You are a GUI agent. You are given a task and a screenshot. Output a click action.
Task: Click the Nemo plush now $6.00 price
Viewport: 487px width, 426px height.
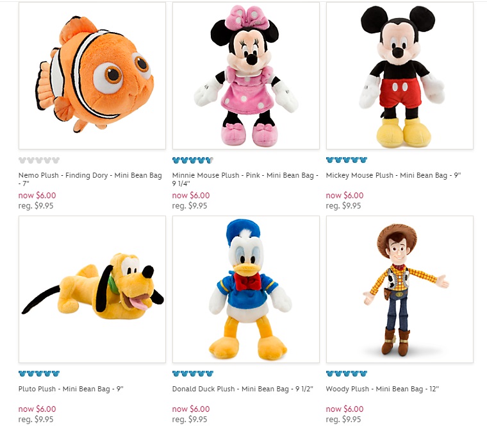[38, 196]
